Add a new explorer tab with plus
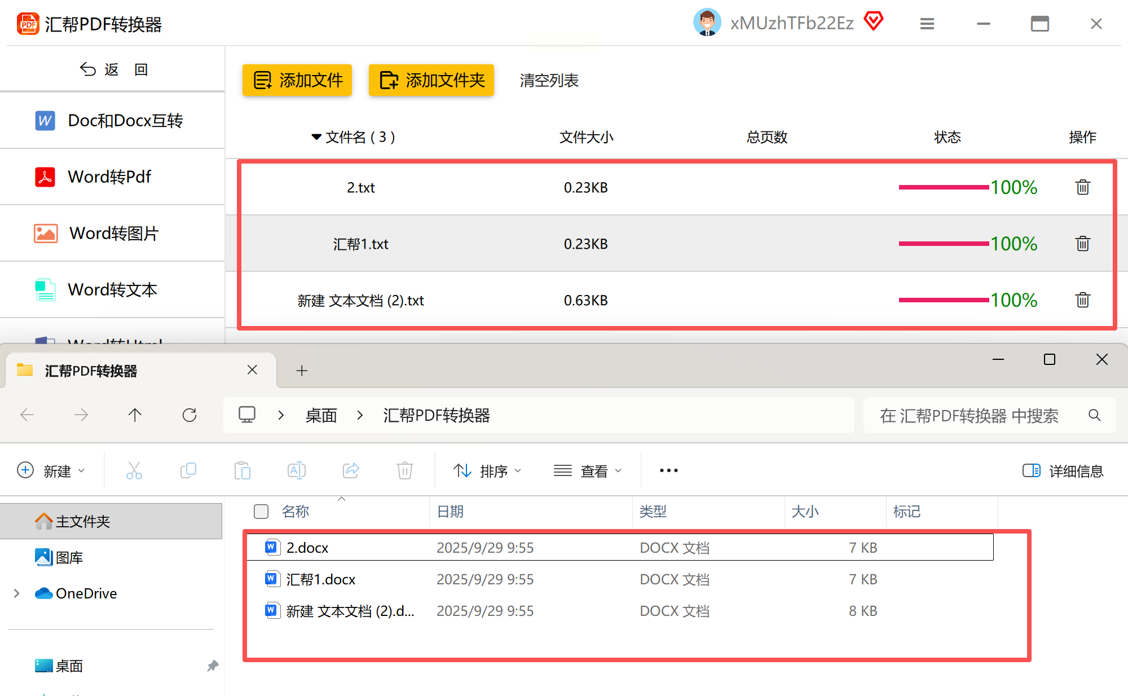This screenshot has height=696, width=1128. (x=302, y=371)
